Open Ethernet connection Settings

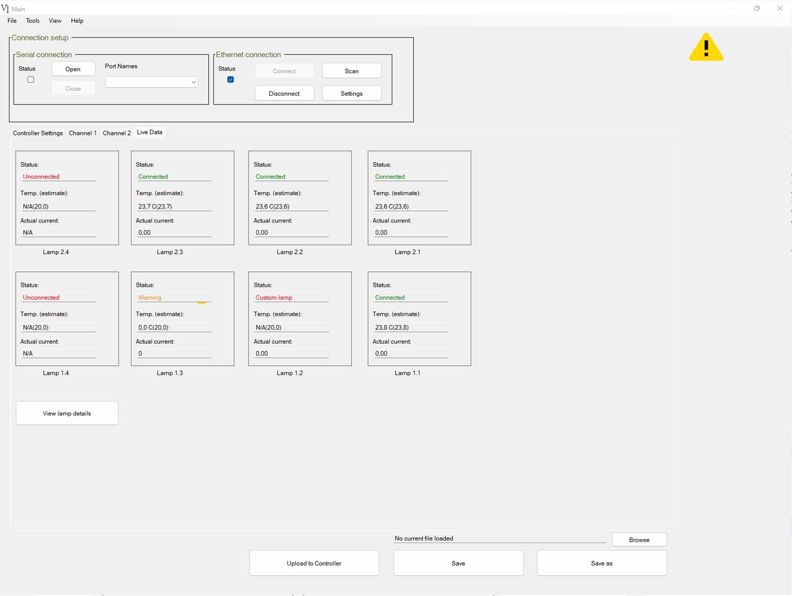(352, 94)
